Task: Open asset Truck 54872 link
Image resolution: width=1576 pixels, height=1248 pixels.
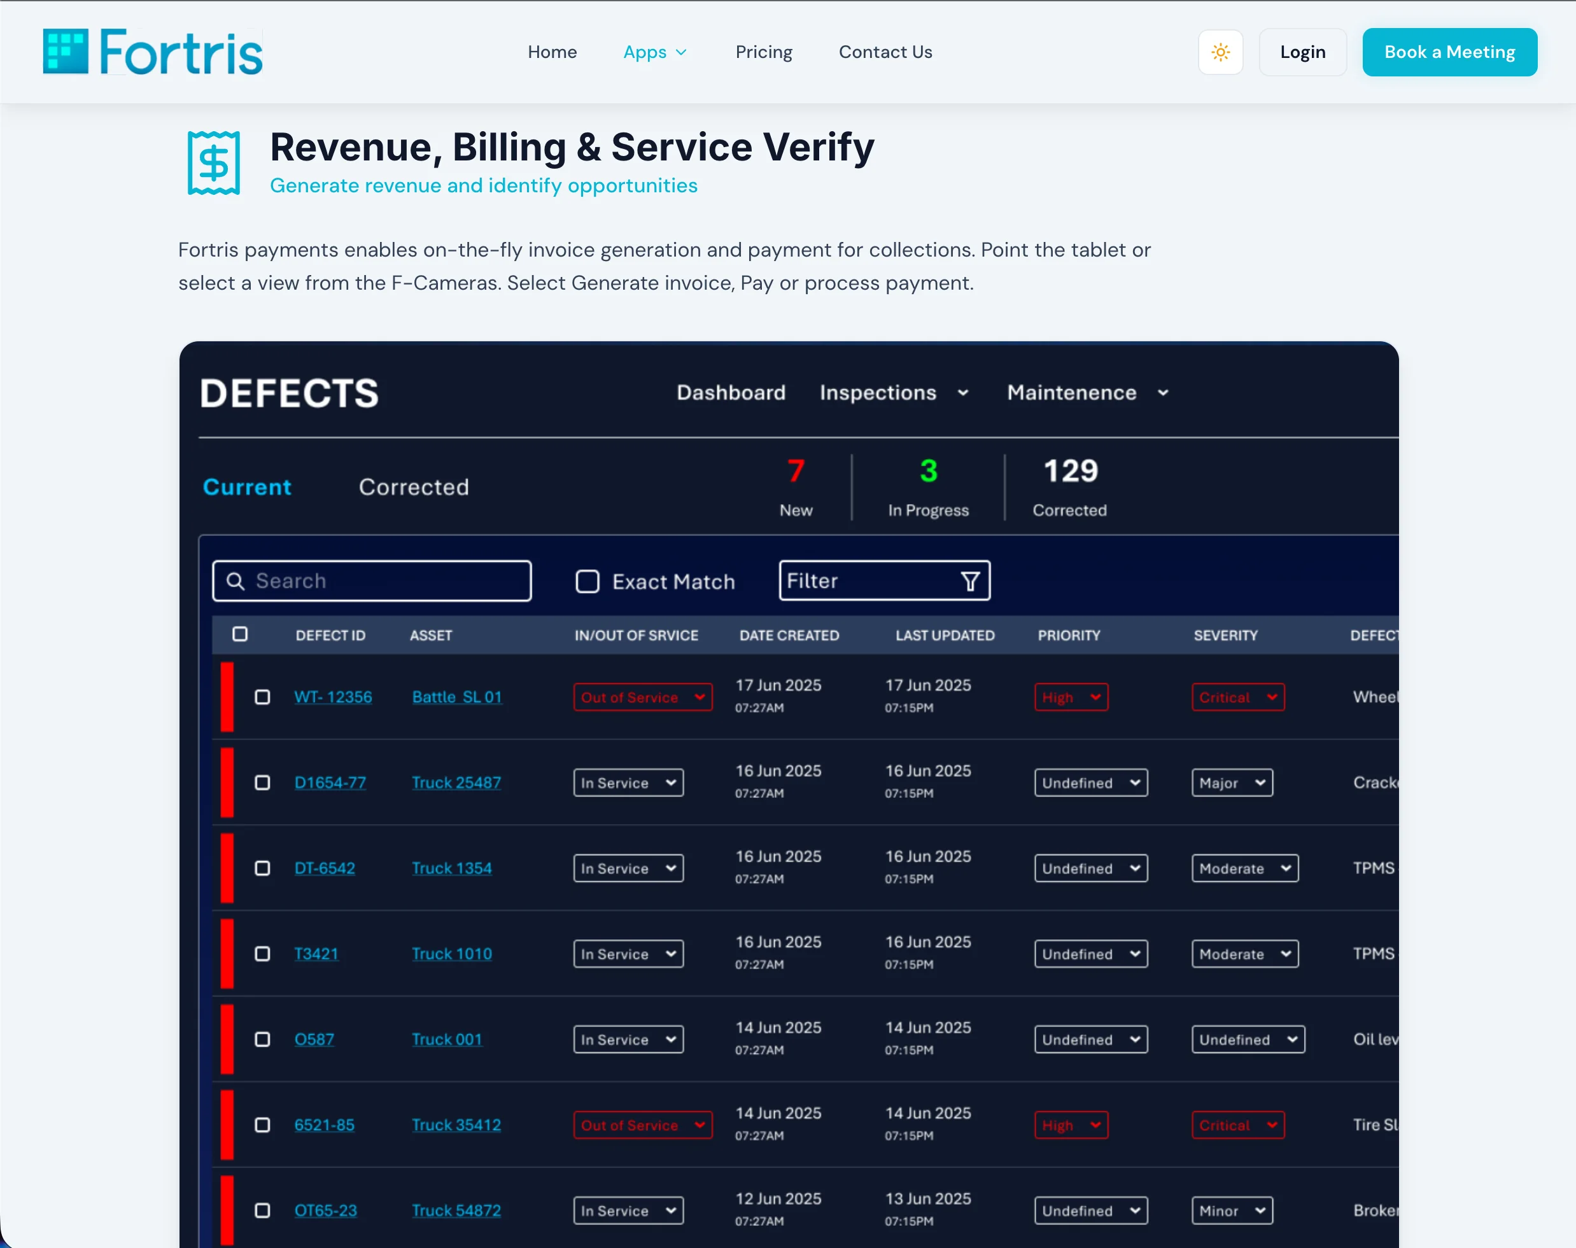Action: (x=456, y=1210)
